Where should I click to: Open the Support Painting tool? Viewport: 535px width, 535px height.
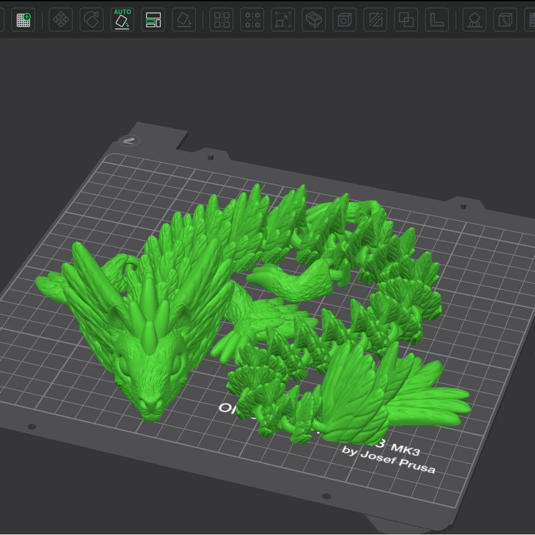point(474,20)
